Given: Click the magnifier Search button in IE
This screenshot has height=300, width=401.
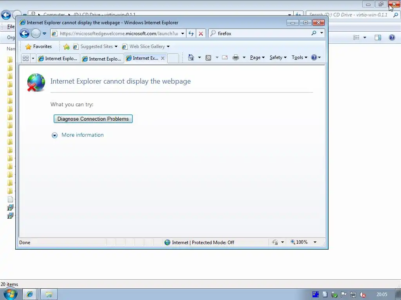Looking at the screenshot, I should [x=314, y=33].
